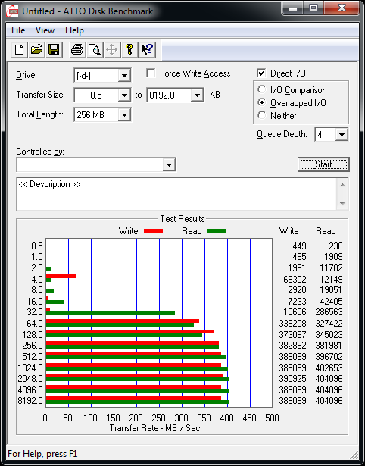The width and height of the screenshot is (365, 466).
Task: Uncheck the Direct I/O checkbox
Action: coord(261,73)
